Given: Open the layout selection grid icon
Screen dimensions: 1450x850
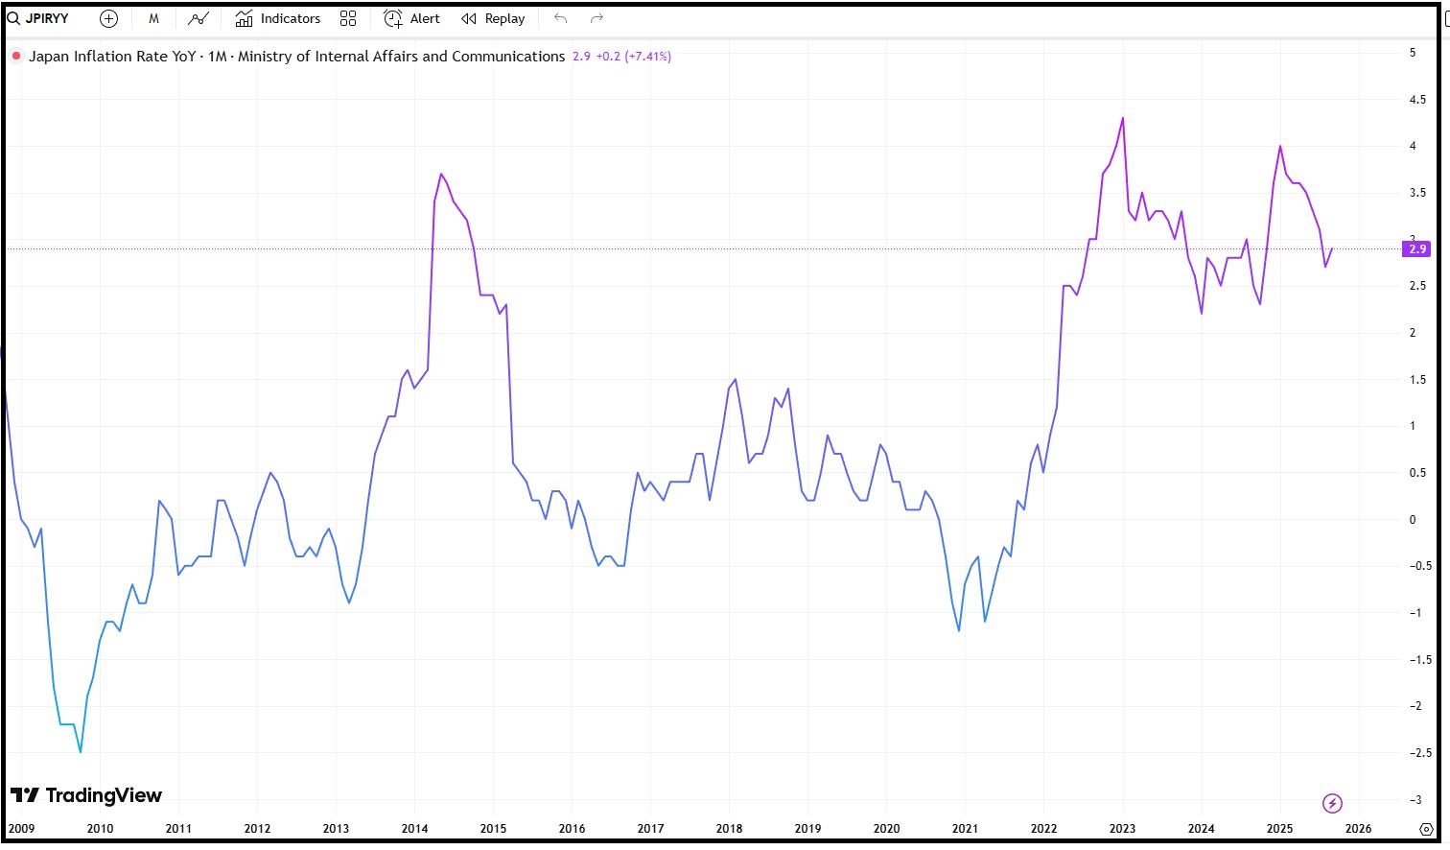Looking at the screenshot, I should [347, 18].
